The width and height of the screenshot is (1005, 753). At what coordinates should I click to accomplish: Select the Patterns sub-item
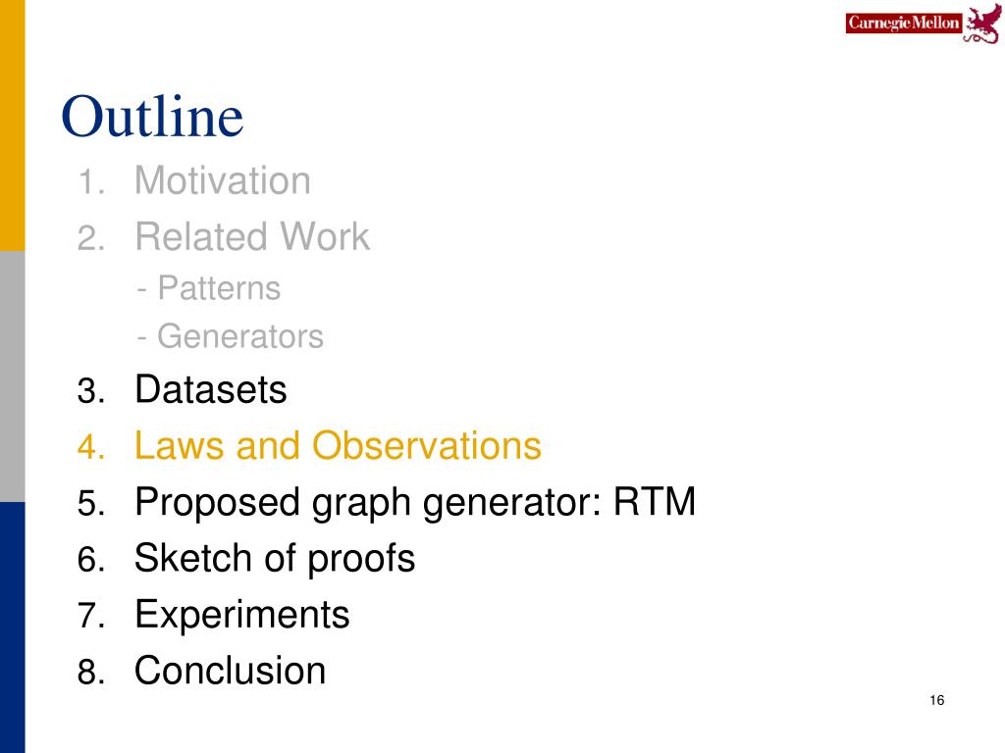tap(209, 288)
